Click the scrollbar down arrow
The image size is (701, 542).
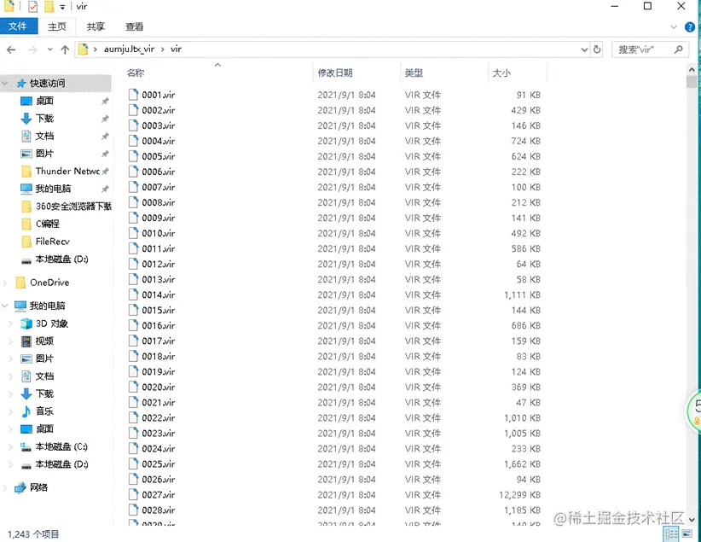(x=692, y=520)
